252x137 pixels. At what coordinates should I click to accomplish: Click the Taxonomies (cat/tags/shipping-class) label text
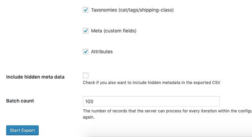tap(132, 10)
